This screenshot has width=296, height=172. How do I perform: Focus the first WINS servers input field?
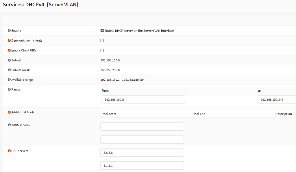[142, 127]
